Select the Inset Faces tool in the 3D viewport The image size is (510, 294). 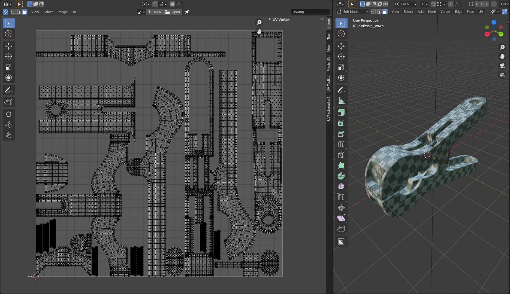(341, 123)
